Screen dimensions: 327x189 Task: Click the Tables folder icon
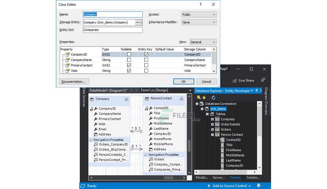point(212,114)
